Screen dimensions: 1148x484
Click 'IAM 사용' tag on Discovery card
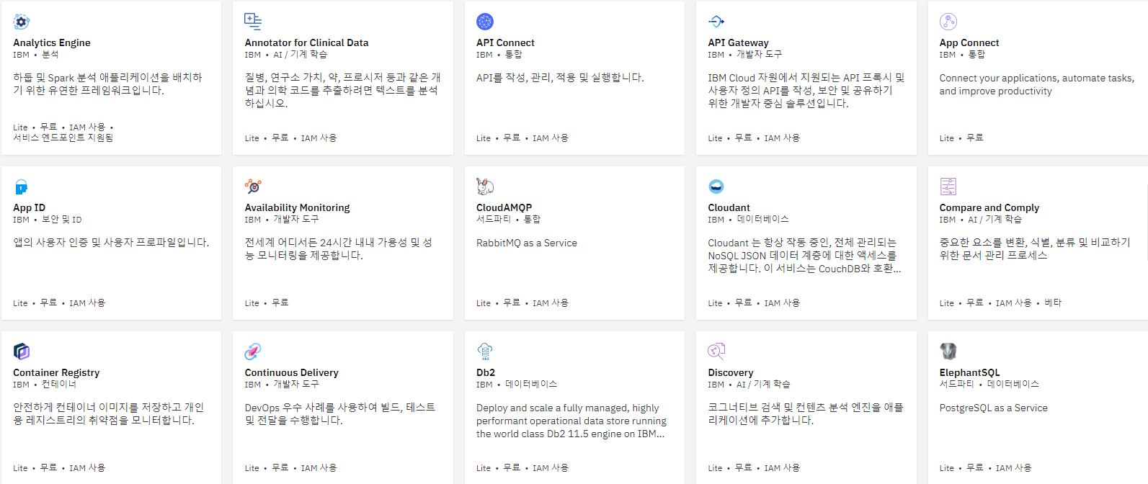(x=782, y=467)
